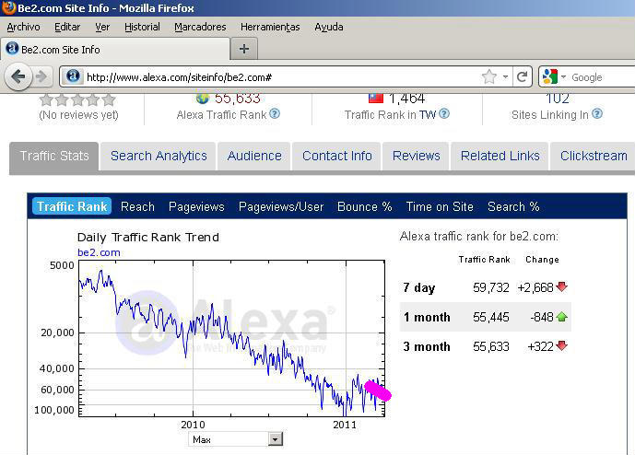Open URL history dropdown arrow in address bar
This screenshot has width=635, height=455.
[x=505, y=76]
